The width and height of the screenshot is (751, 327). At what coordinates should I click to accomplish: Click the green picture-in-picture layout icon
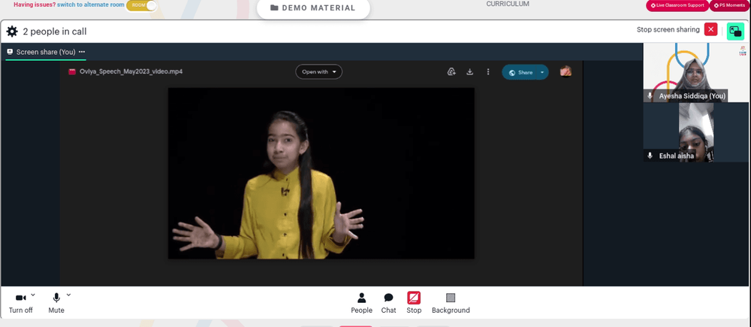coord(735,31)
